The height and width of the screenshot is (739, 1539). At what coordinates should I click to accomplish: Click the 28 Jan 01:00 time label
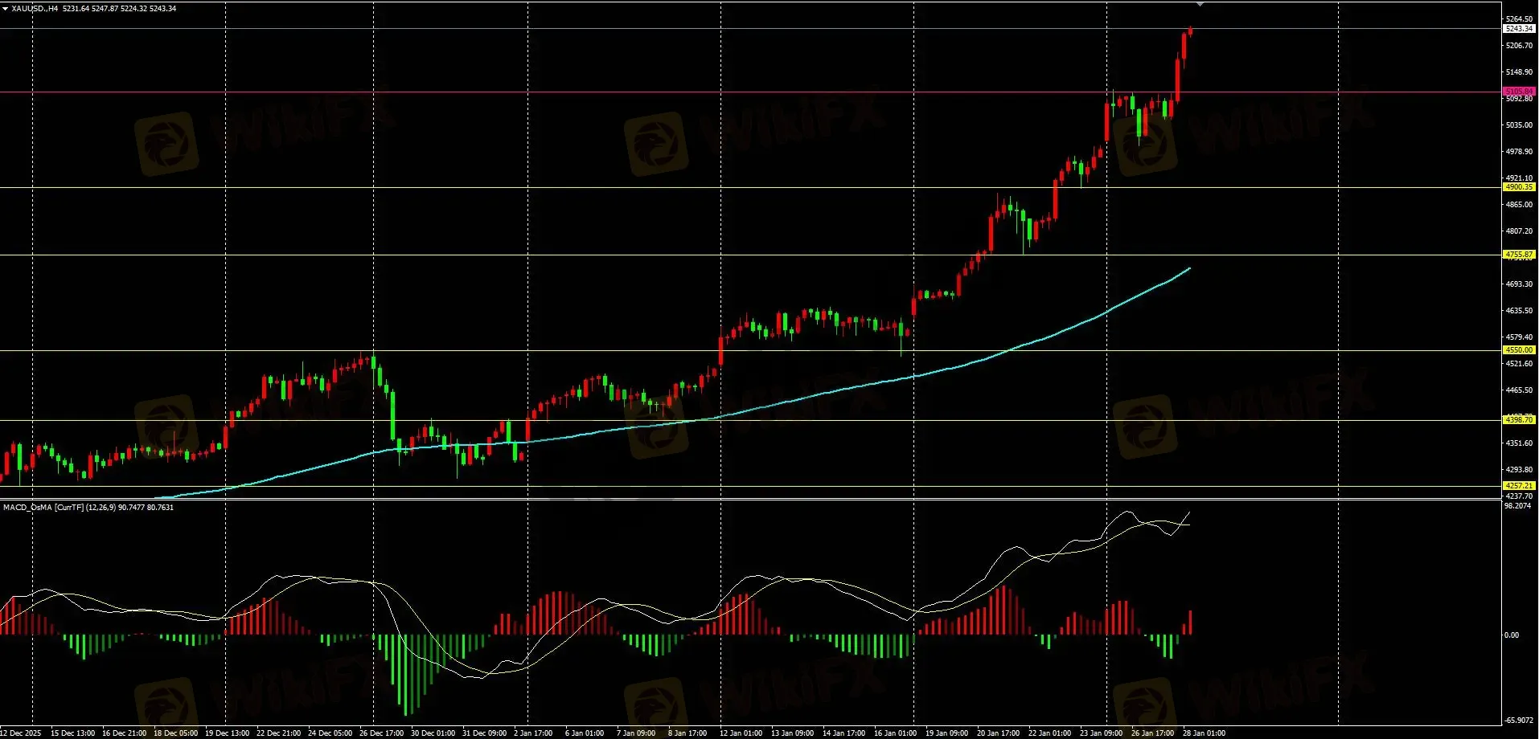click(1204, 733)
